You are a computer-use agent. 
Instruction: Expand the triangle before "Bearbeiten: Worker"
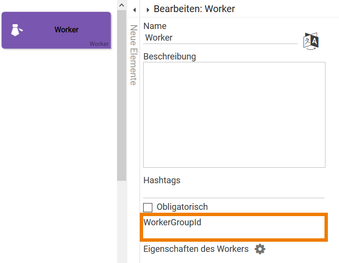pyautogui.click(x=147, y=10)
